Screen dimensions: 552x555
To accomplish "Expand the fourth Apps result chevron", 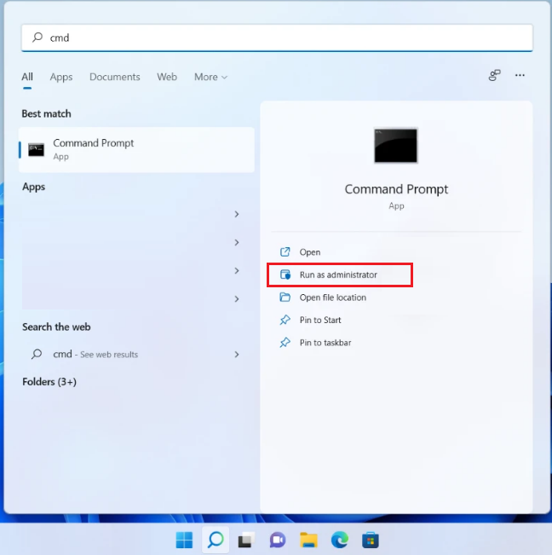I will pos(237,299).
